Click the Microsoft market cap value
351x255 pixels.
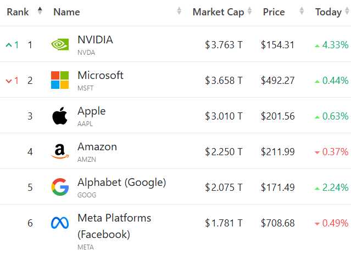pos(224,81)
